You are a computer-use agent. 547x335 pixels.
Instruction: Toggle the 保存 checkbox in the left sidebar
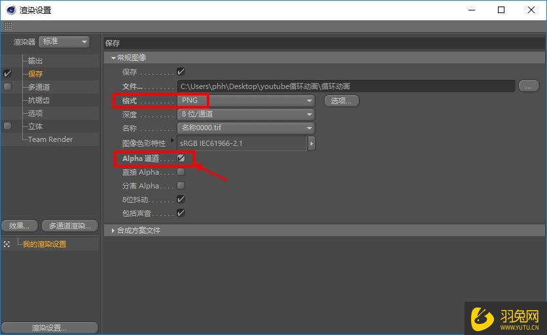pos(7,74)
